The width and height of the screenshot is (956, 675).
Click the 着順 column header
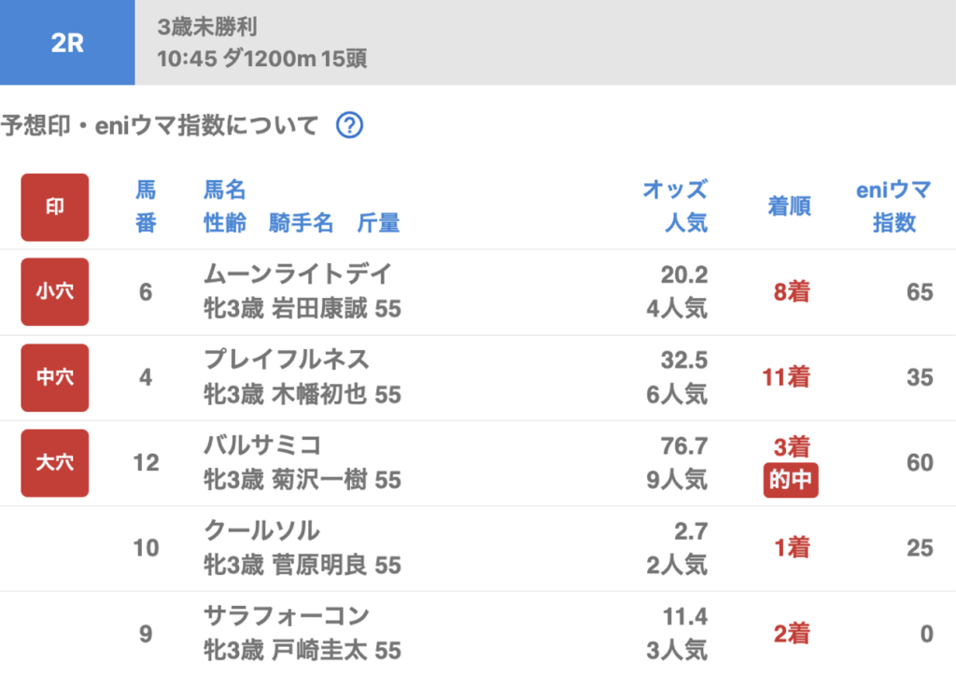(x=789, y=206)
